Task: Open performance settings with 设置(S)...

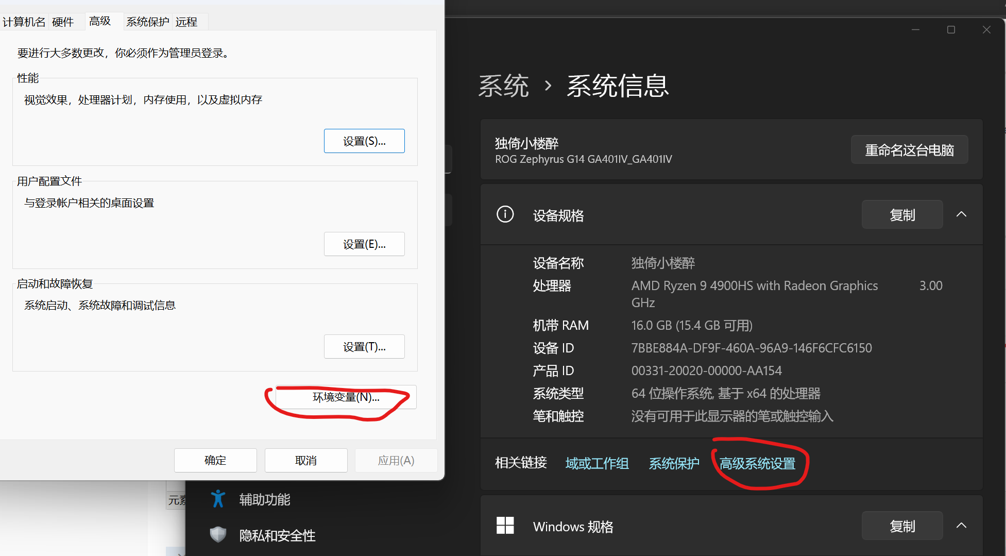Action: click(364, 141)
